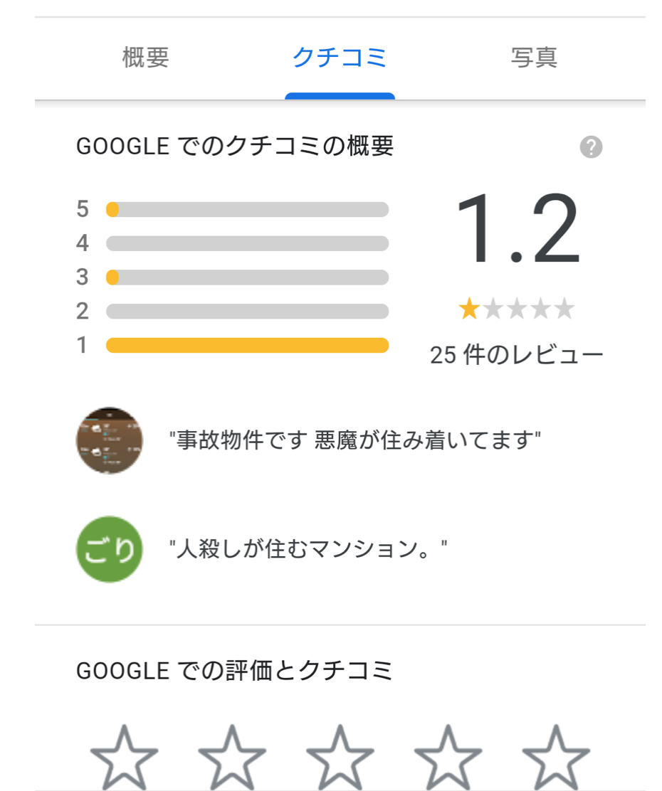
Task: Rate one star with first outline star
Action: tap(125, 758)
